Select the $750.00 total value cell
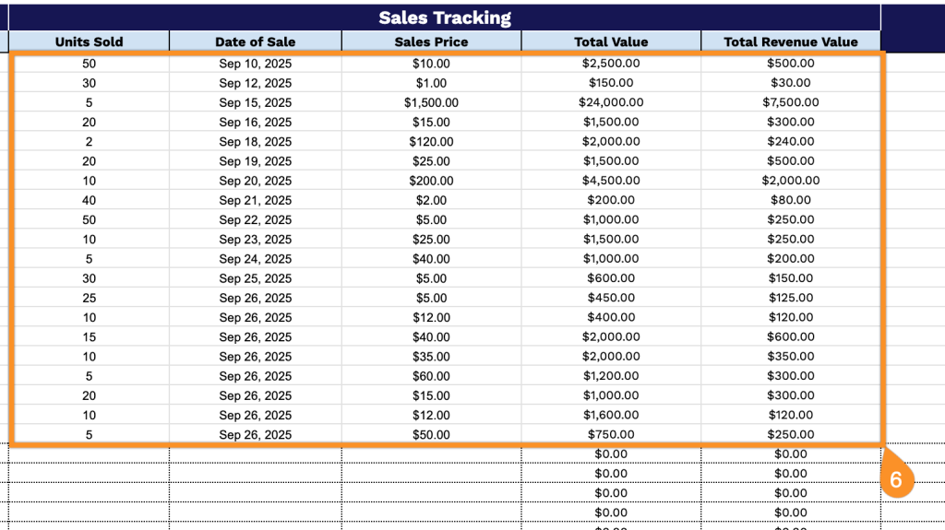 tap(611, 435)
